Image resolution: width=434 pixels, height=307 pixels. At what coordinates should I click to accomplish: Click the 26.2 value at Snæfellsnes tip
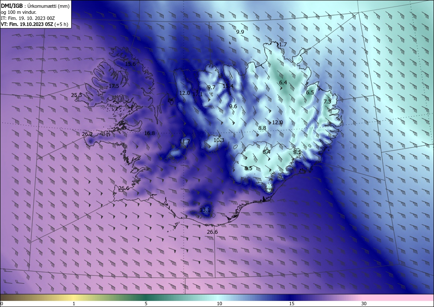[88, 134]
